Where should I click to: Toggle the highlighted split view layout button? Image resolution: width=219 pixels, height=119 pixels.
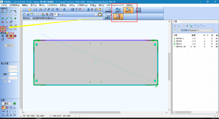click(100, 14)
